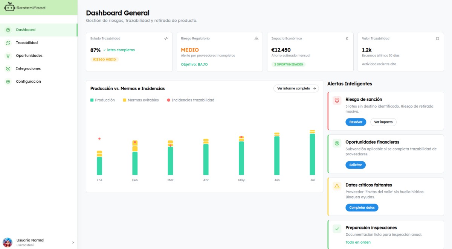The height and width of the screenshot is (249, 452).
Task: Click the euro icon in Impacto Económico card
Action: click(347, 38)
